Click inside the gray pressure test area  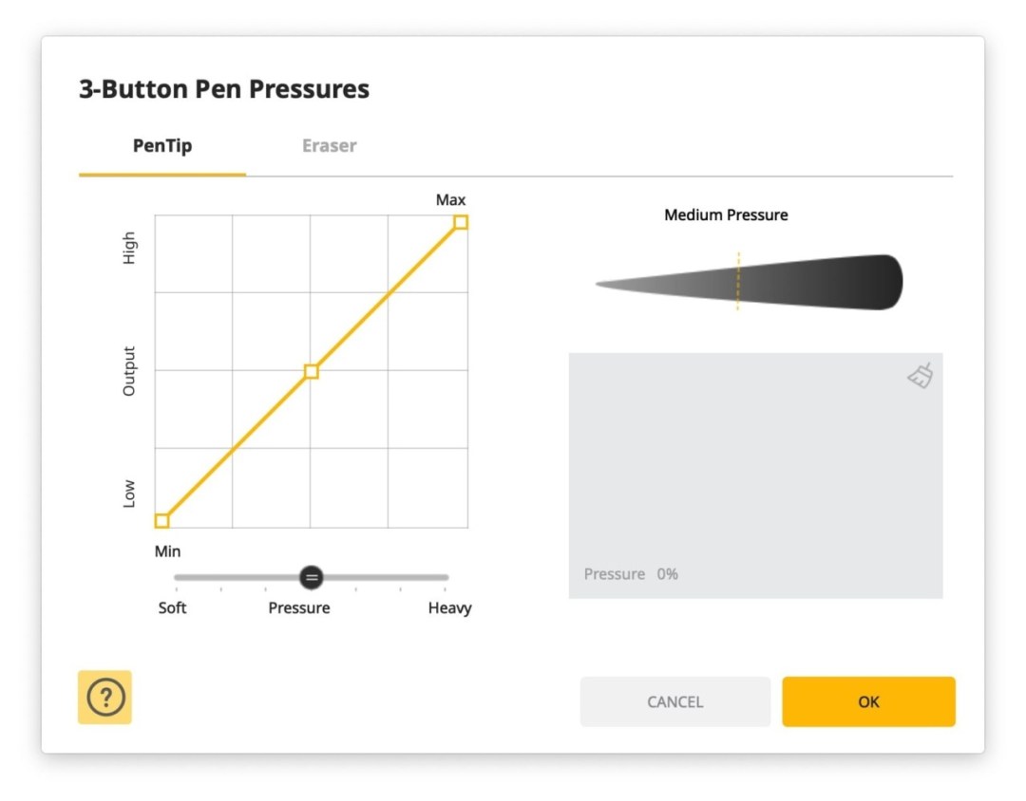[756, 475]
